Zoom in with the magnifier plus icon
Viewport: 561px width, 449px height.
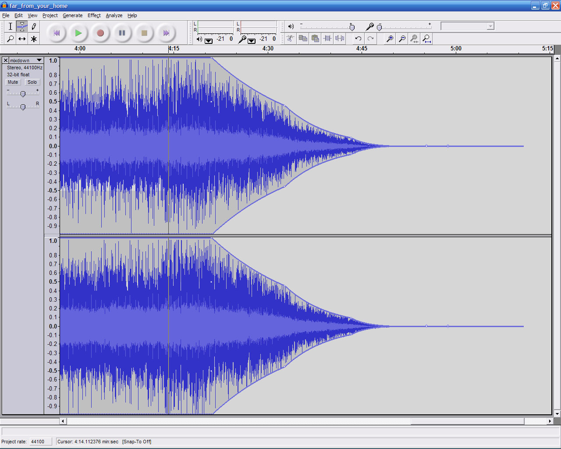390,39
